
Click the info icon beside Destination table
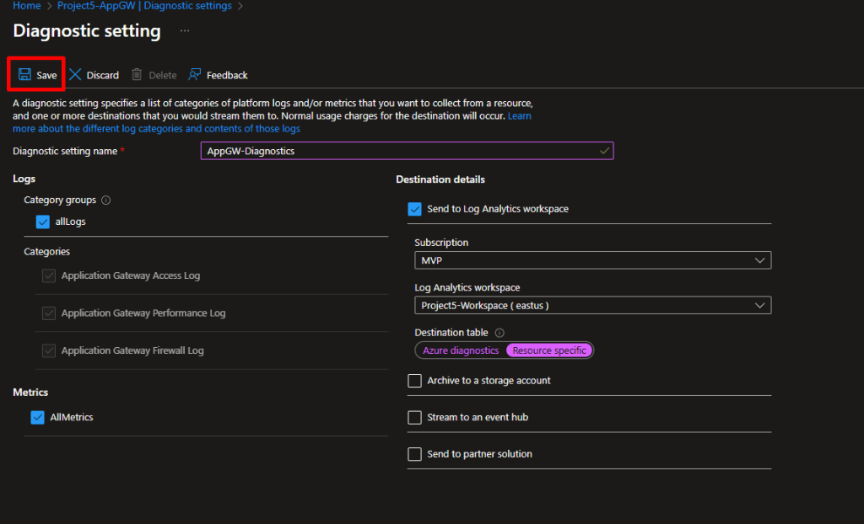[499, 333]
